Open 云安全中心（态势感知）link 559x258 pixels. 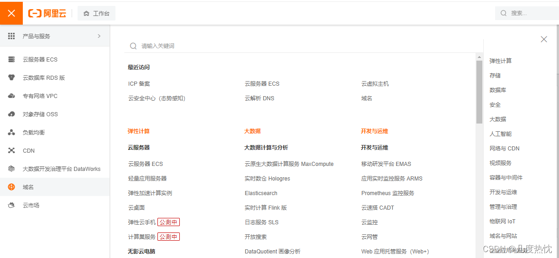[157, 98]
